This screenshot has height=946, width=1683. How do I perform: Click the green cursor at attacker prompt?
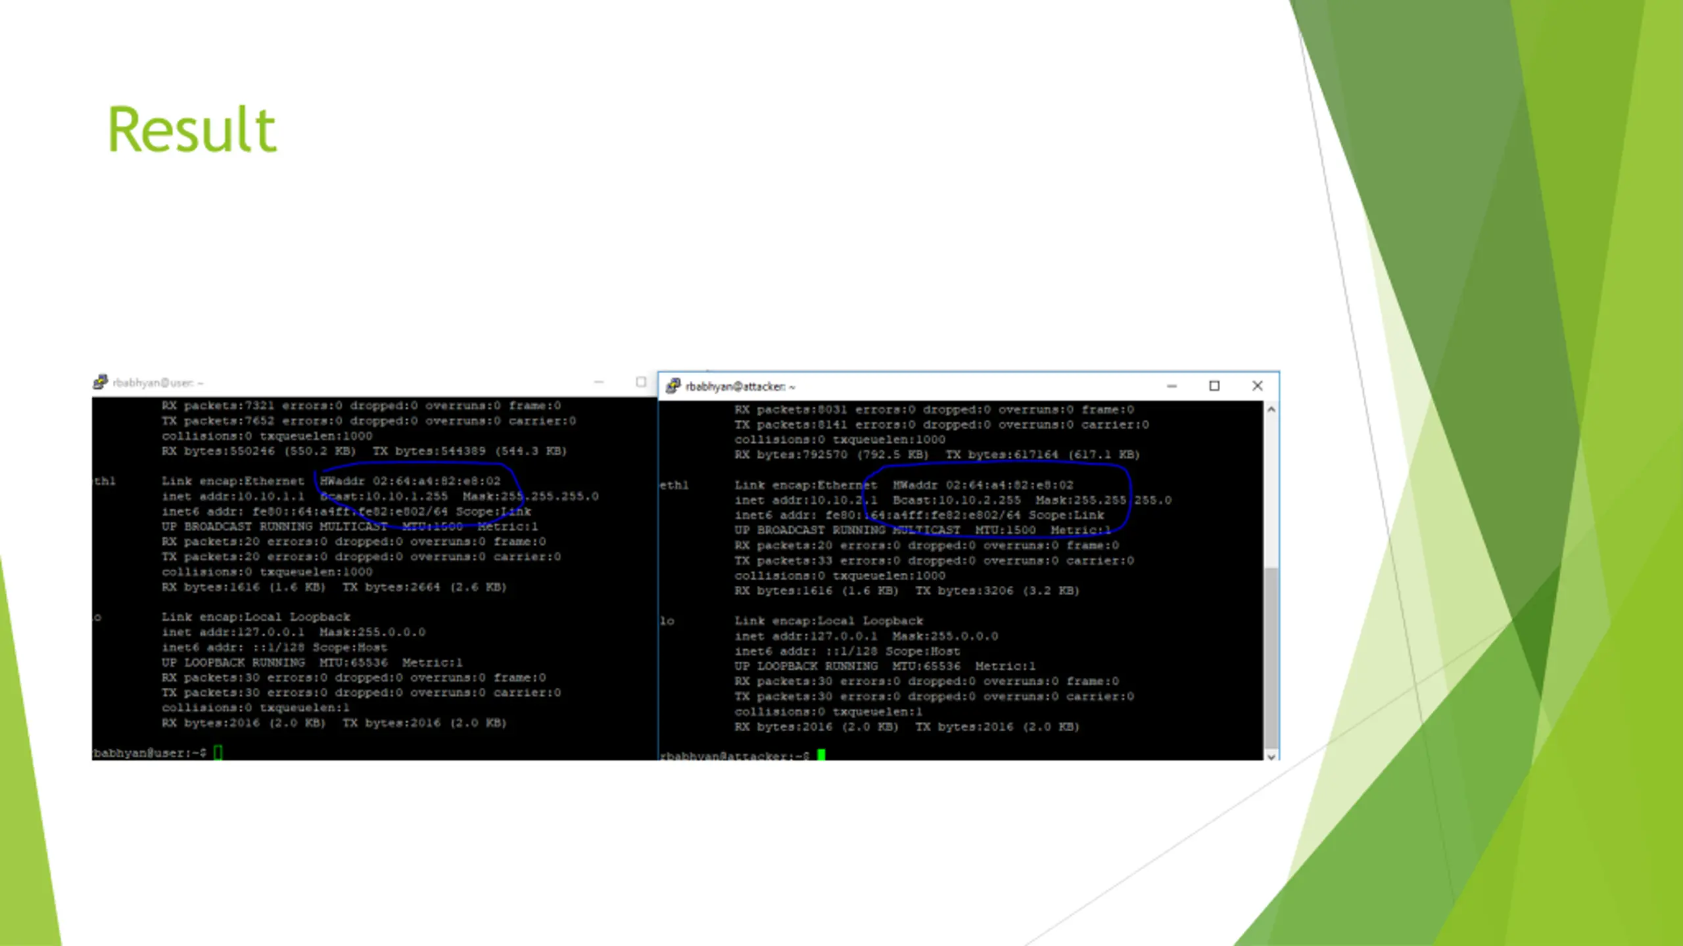click(821, 755)
